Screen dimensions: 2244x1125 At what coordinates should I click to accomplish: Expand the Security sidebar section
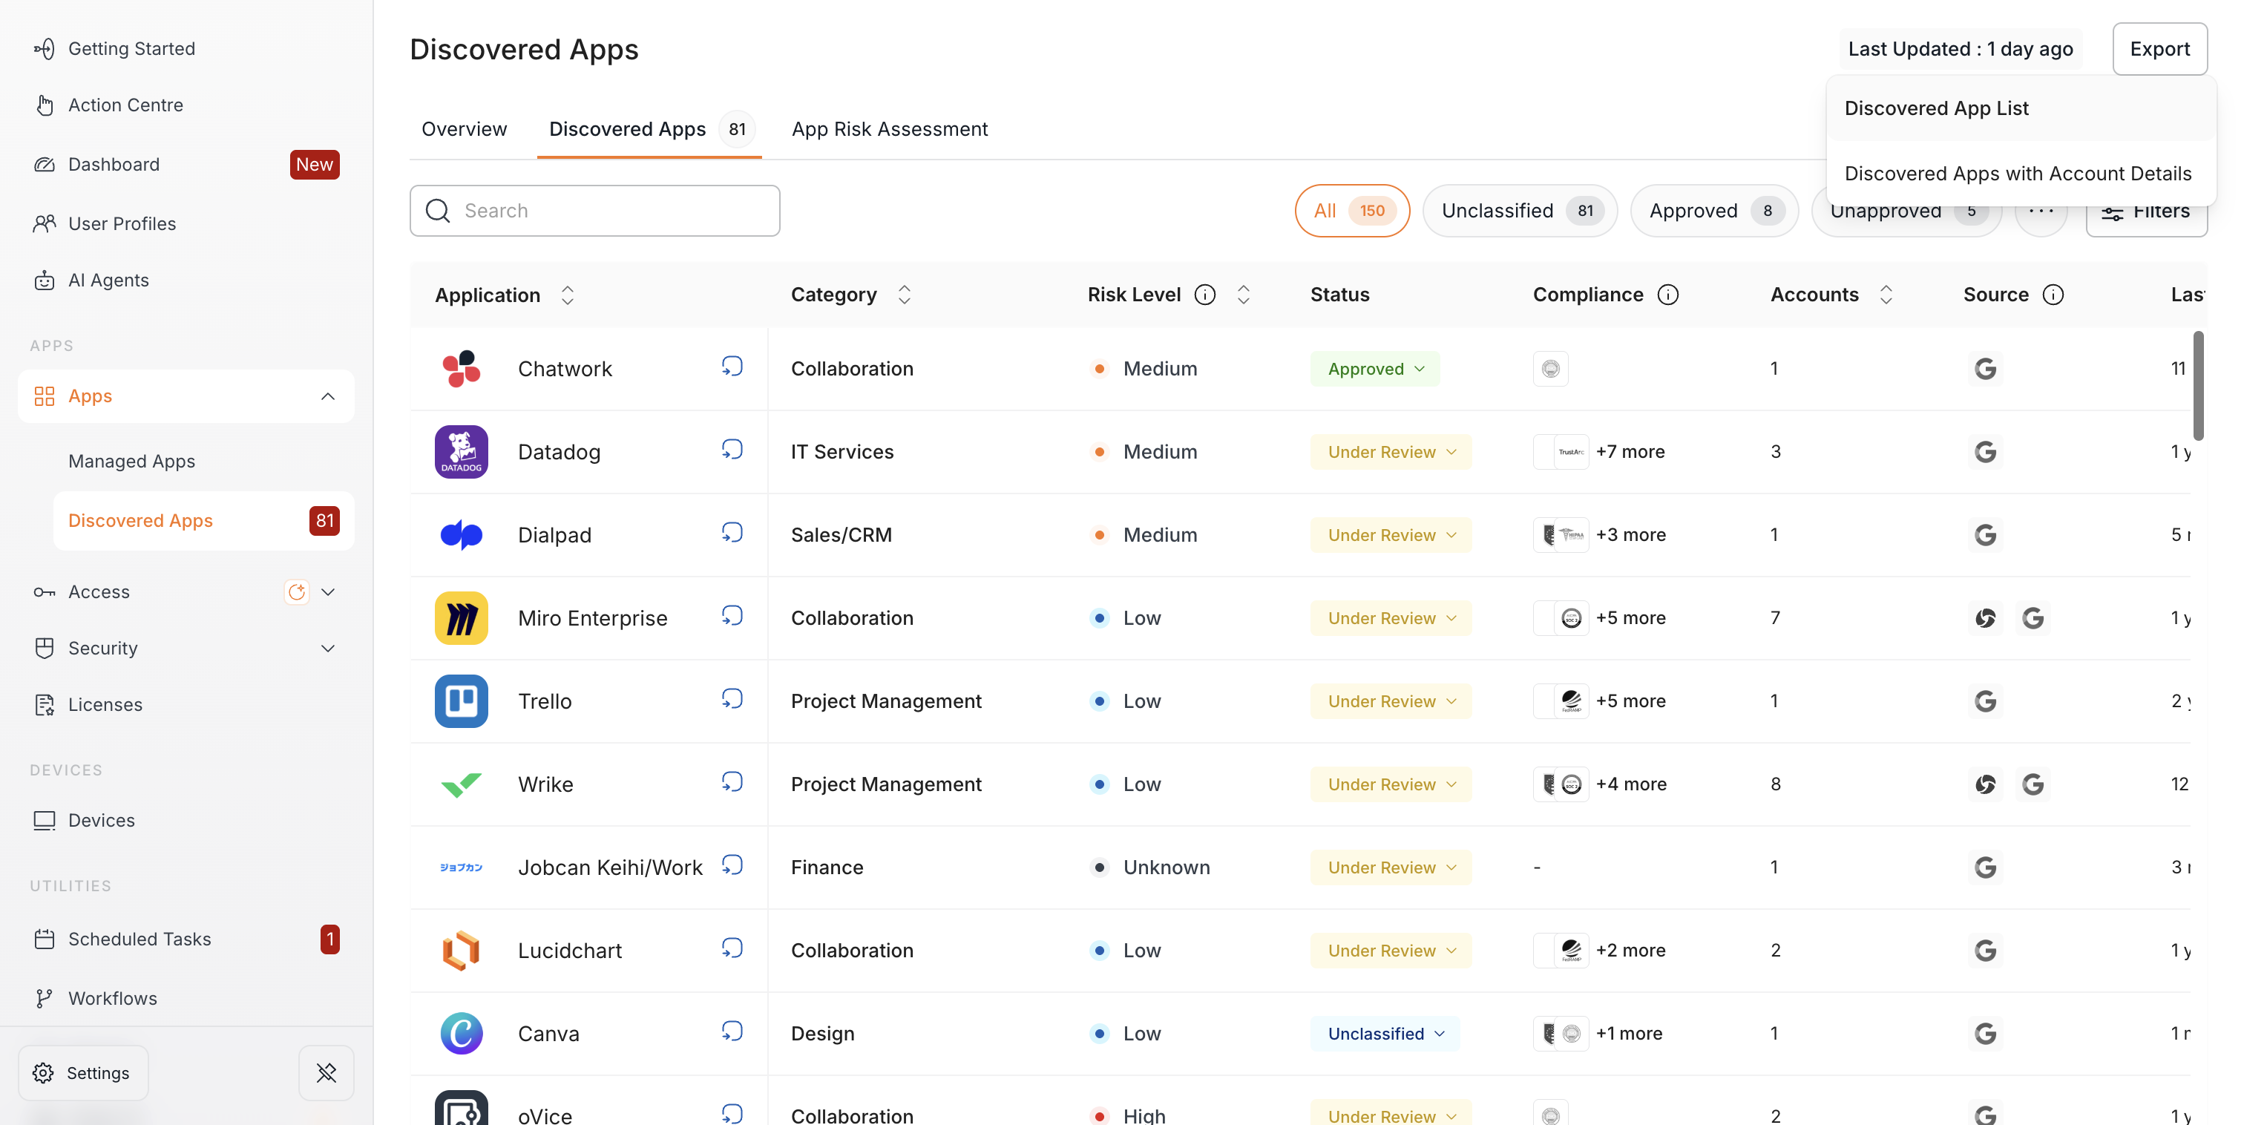(x=327, y=649)
